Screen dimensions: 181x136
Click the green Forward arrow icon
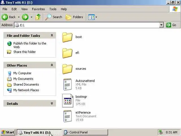(25, 17)
